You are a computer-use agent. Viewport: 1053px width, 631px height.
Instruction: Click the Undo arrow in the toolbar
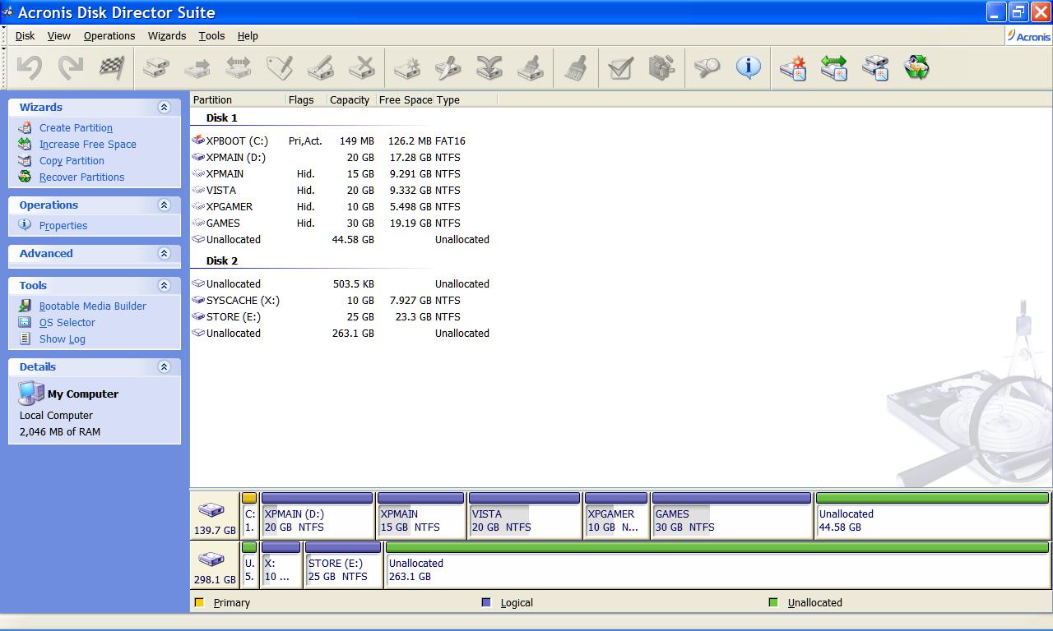[30, 67]
